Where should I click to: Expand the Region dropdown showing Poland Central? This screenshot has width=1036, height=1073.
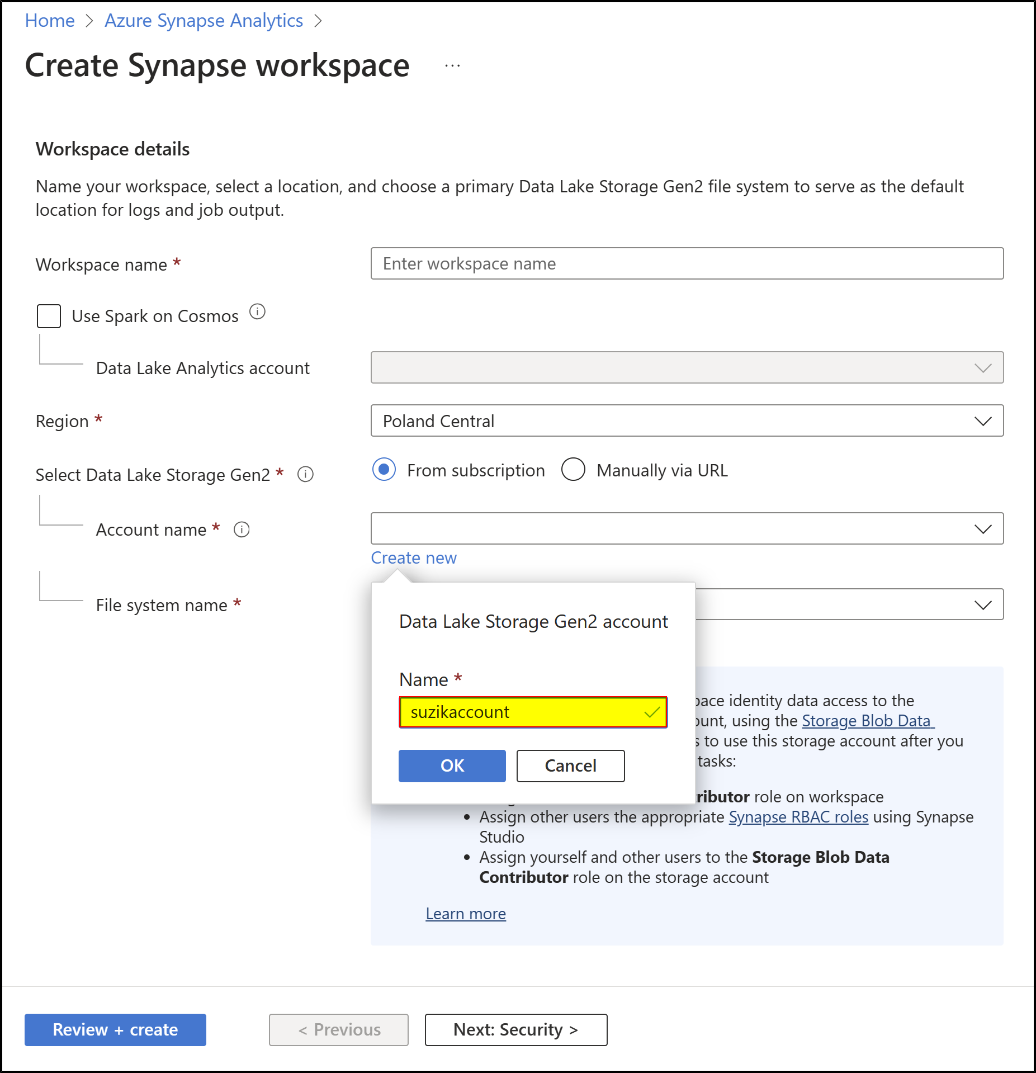[687, 420]
